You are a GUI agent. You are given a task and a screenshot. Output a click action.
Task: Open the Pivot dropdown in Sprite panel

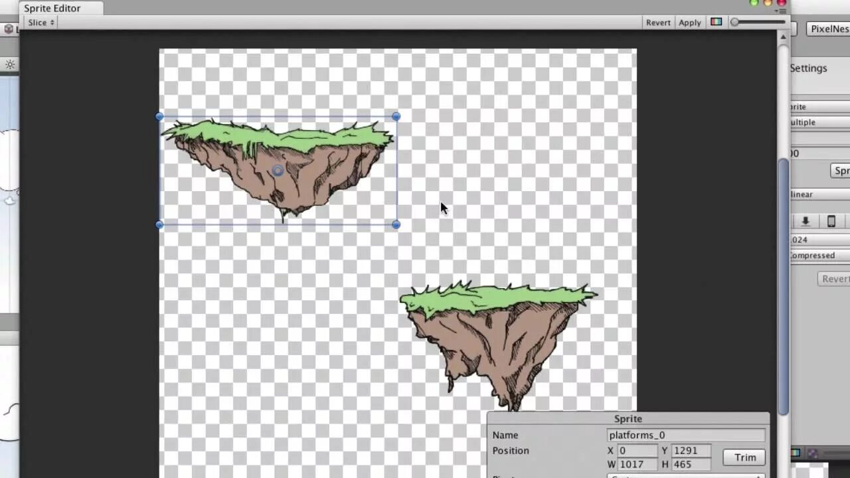point(686,475)
